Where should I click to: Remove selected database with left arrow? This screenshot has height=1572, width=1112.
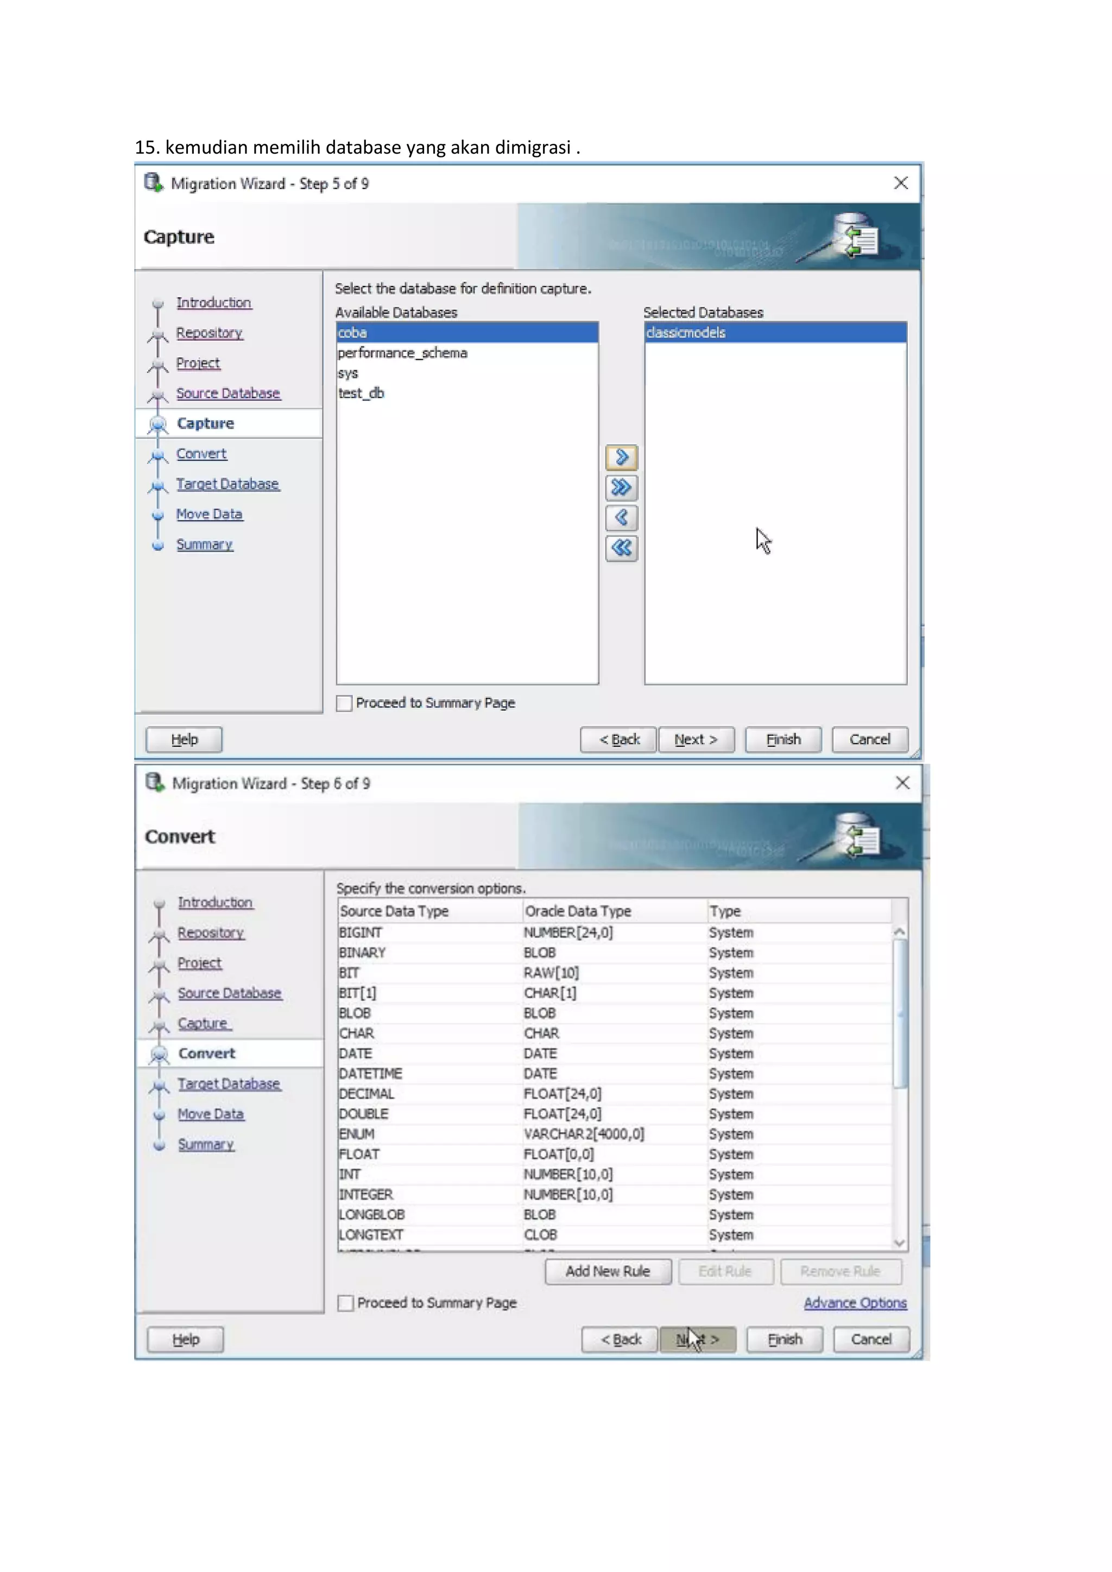621,518
